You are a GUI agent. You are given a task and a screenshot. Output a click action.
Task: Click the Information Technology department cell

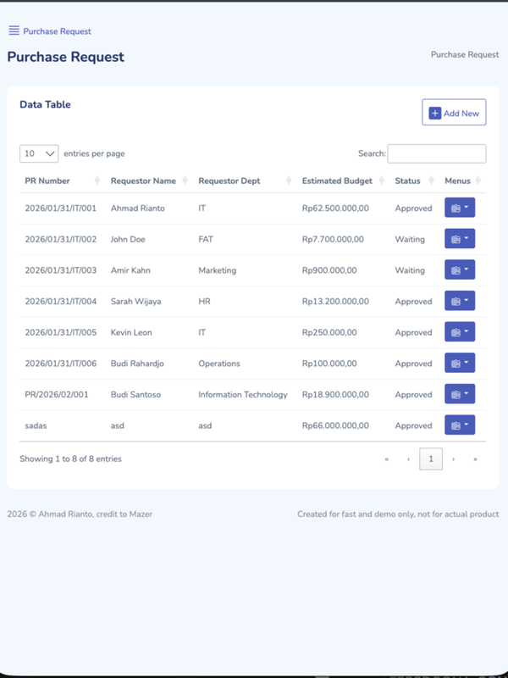(243, 395)
